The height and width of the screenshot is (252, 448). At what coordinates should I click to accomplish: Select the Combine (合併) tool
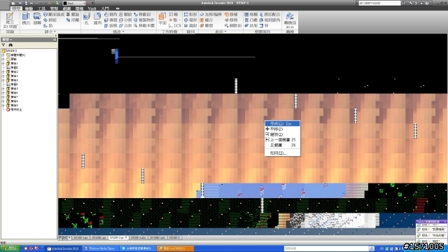click(125, 25)
